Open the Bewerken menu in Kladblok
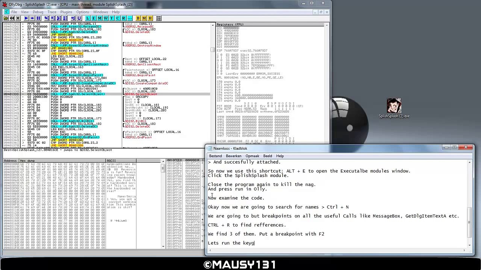The image size is (481, 270). coord(233,156)
